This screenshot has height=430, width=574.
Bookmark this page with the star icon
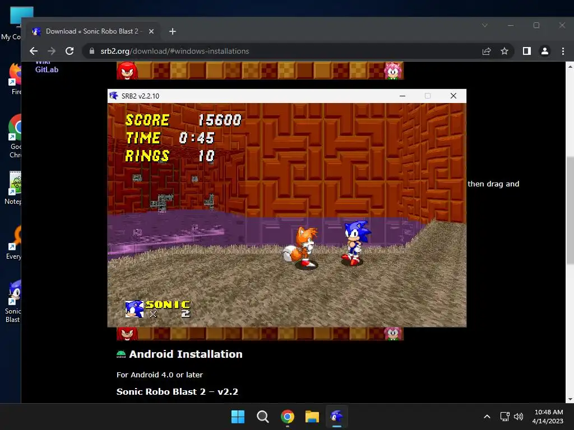(504, 51)
